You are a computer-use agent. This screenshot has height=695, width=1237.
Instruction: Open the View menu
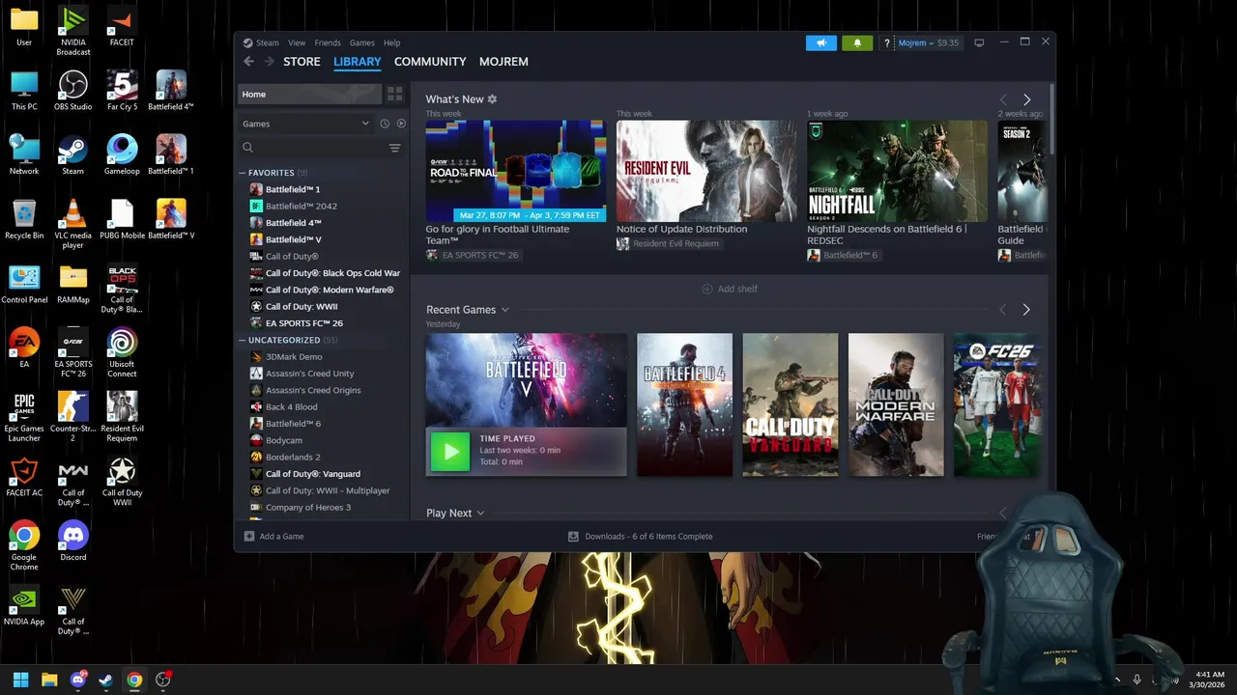coord(297,42)
